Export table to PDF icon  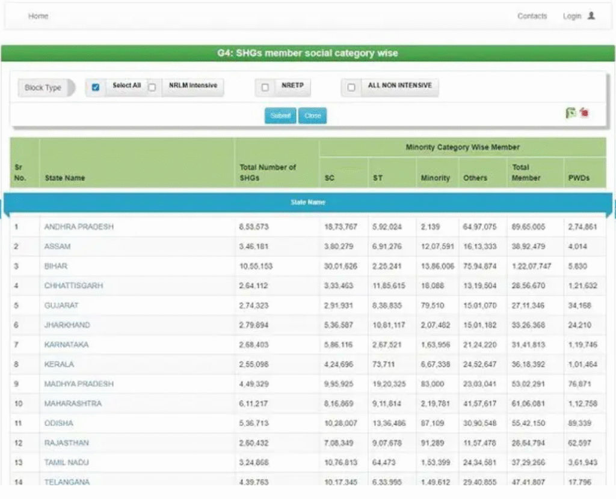[x=584, y=112]
